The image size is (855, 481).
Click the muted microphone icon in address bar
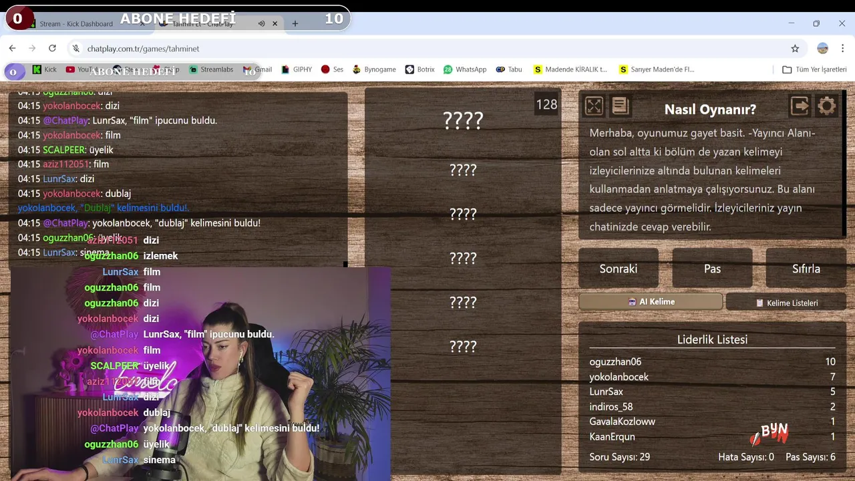point(76,48)
